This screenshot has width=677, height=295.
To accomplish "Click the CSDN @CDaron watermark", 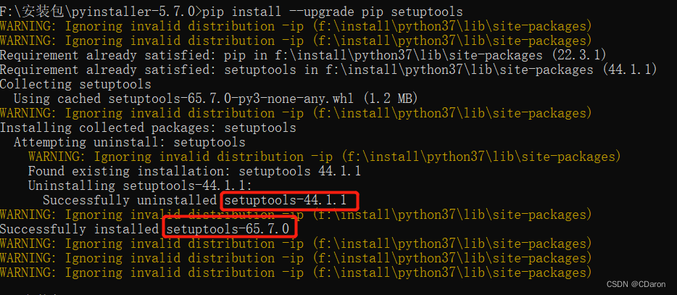I will tap(636, 284).
